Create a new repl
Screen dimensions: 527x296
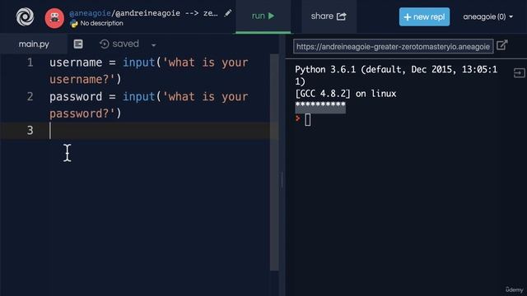(424, 16)
